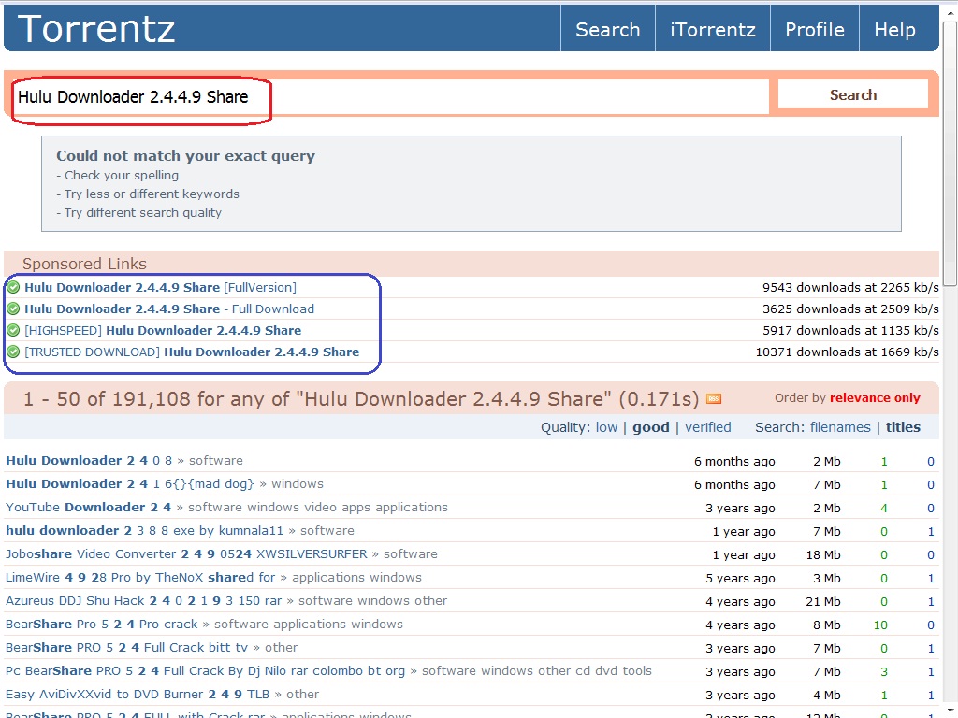Open the Search menu in header
The width and height of the screenshot is (958, 718).
pyautogui.click(x=607, y=29)
